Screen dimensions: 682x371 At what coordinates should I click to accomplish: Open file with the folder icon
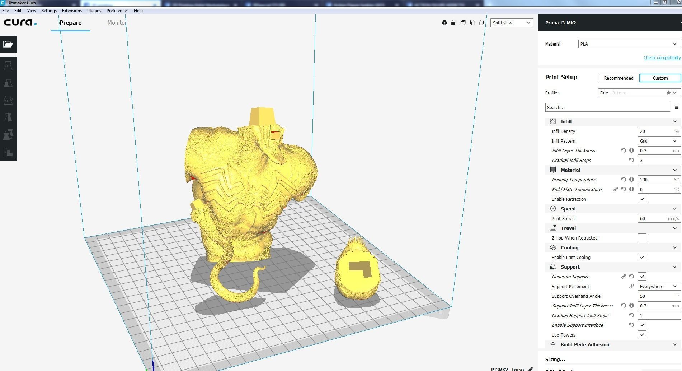point(8,44)
